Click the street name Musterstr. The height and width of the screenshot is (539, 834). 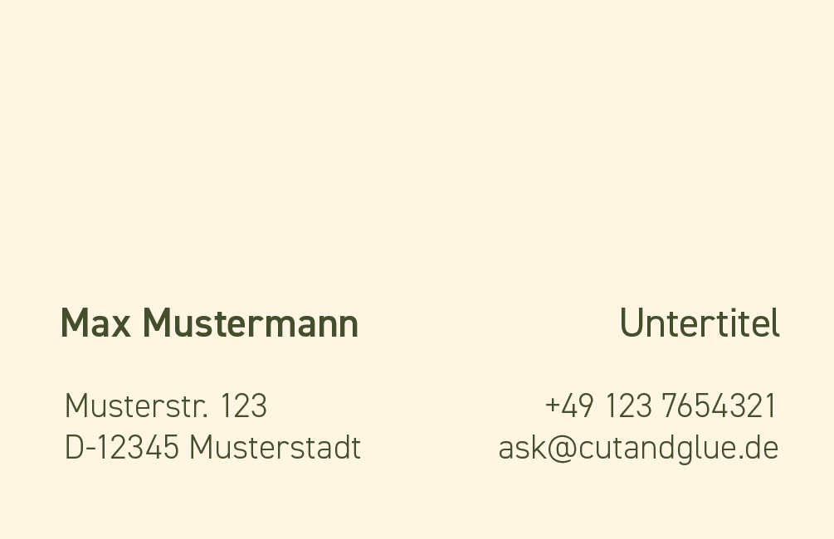136,406
